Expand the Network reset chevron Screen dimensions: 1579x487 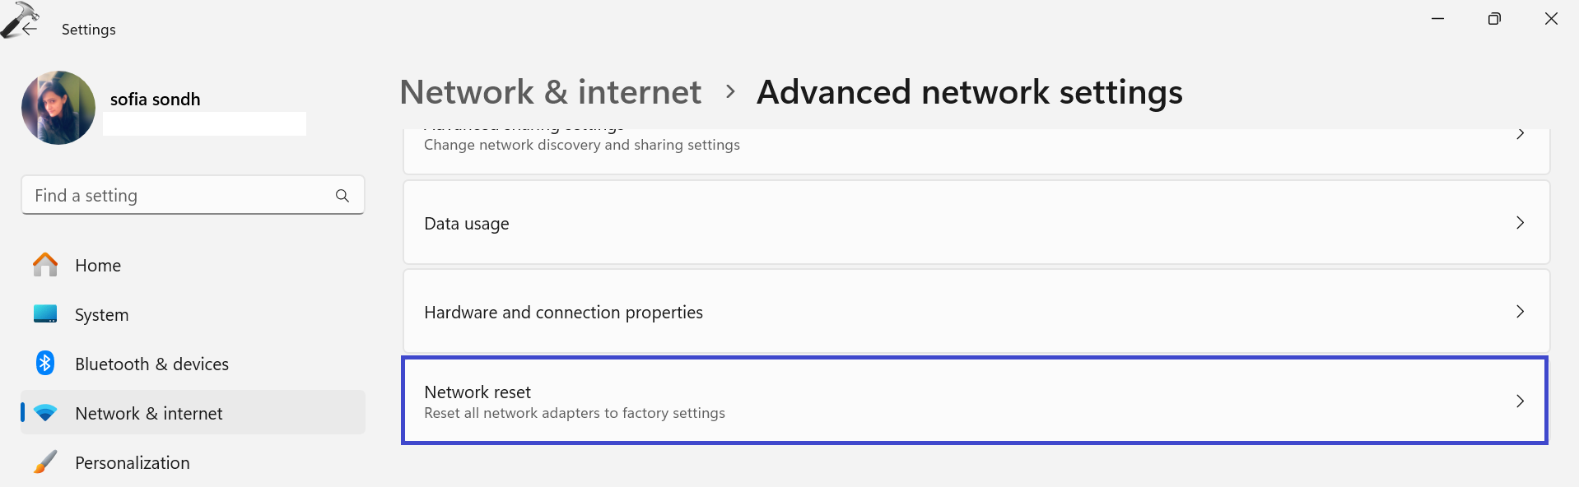(x=1520, y=401)
